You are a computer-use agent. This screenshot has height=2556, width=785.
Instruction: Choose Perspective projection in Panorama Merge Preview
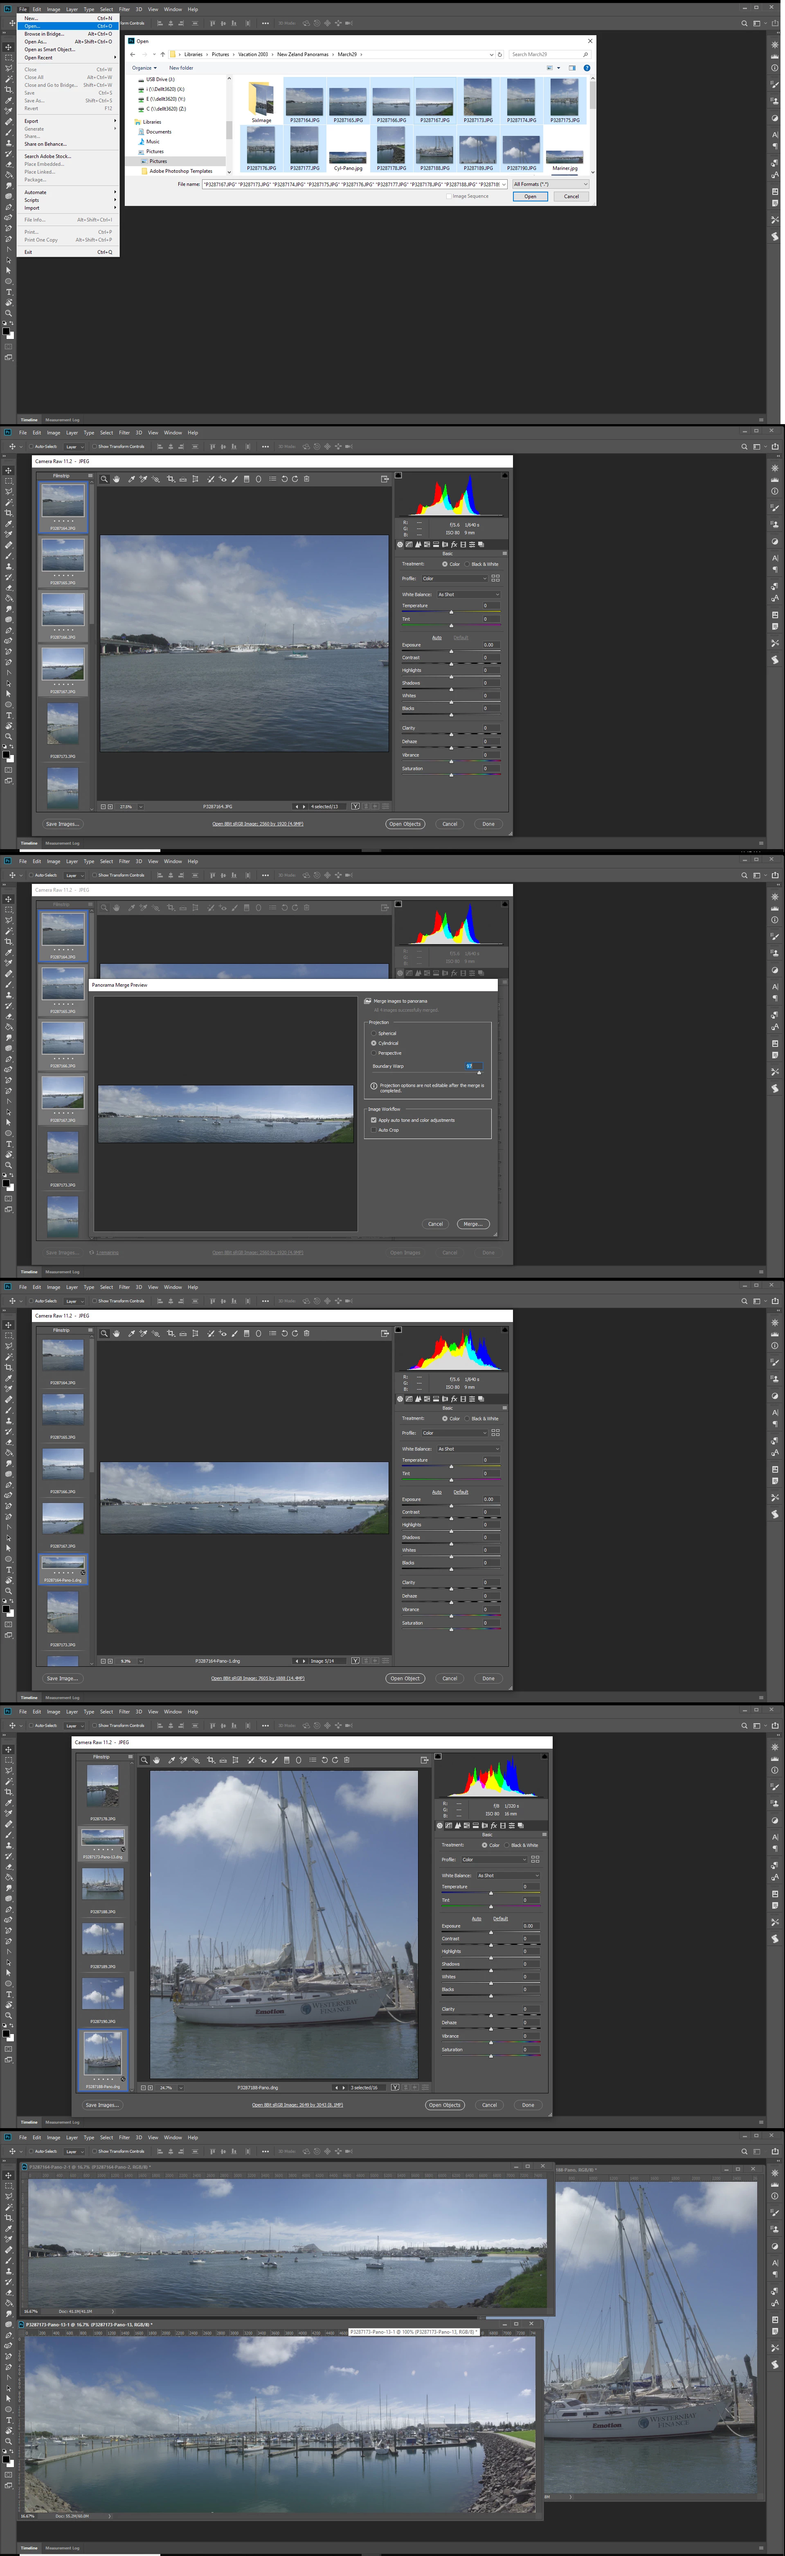(373, 1053)
